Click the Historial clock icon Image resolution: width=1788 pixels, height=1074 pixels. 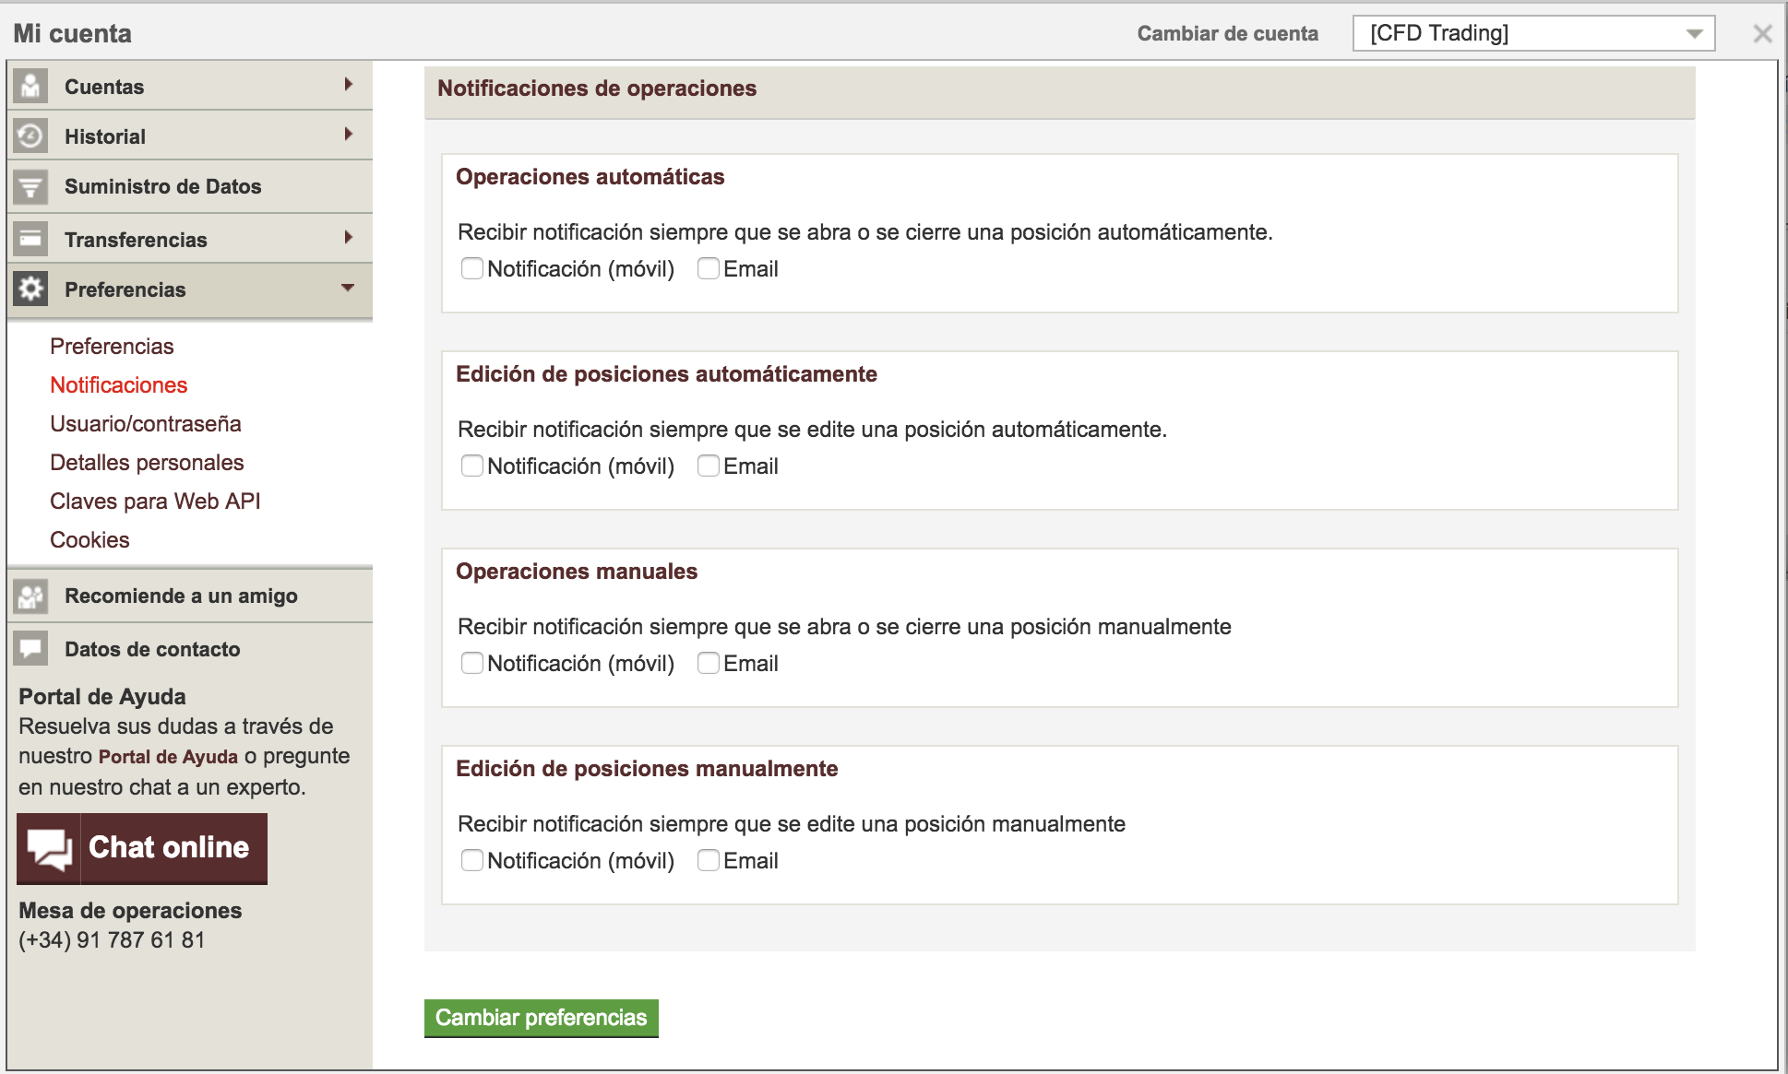click(x=30, y=136)
